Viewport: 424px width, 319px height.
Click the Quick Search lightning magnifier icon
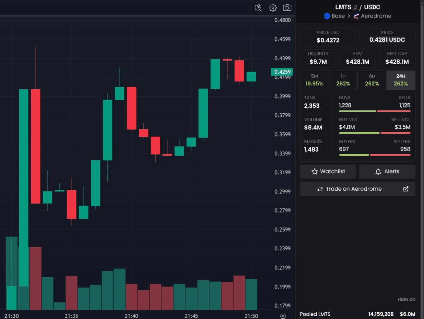click(x=258, y=8)
